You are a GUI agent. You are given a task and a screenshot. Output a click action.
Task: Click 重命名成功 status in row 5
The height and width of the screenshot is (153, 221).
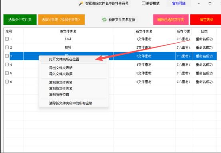tap(204, 73)
